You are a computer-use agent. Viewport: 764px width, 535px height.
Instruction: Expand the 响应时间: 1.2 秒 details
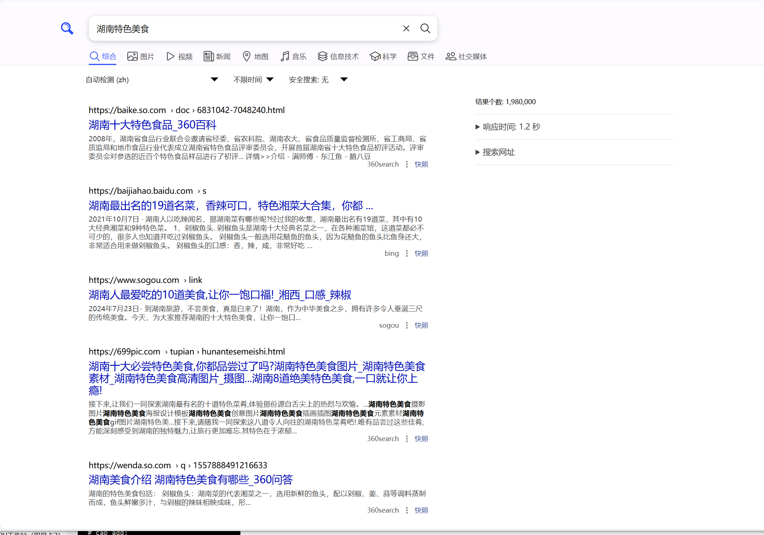point(508,127)
